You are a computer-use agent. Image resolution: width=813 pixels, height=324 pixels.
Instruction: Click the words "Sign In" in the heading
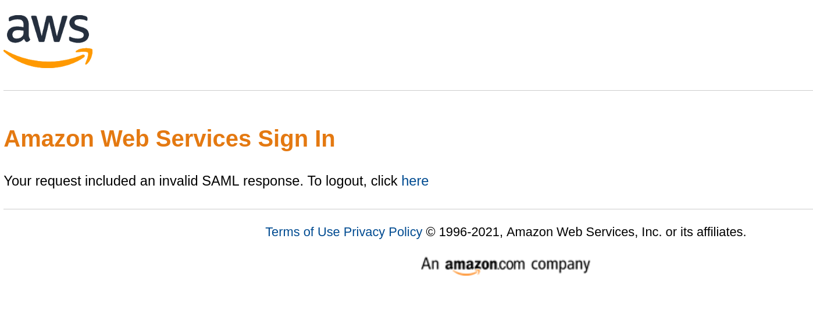[296, 138]
